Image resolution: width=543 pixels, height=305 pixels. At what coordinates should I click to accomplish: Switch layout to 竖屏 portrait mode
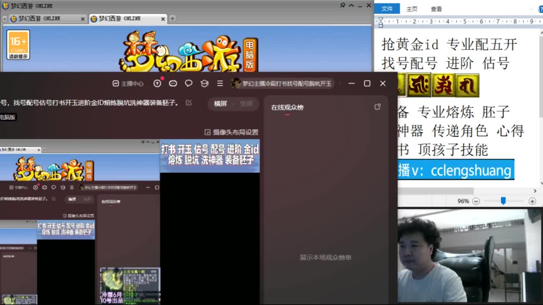pos(246,104)
